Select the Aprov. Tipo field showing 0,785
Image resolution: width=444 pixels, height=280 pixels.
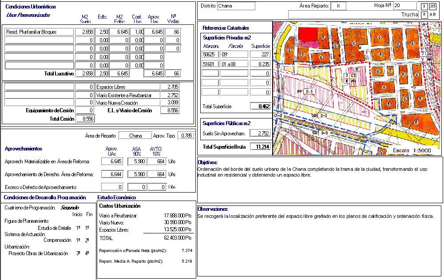point(186,136)
